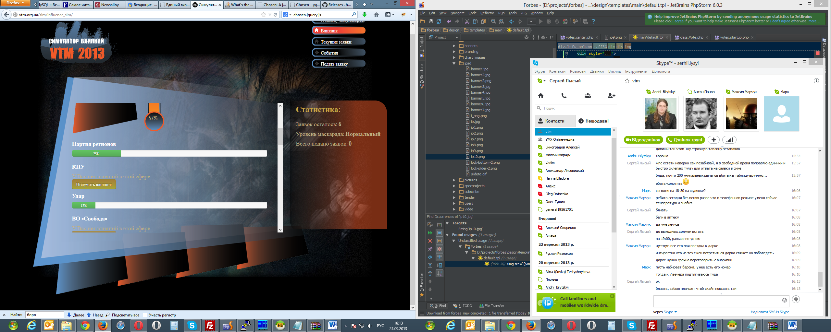Image resolution: width=831 pixels, height=332 pixels.
Task: Expand the pictures folder in Project tree
Action: 454,180
